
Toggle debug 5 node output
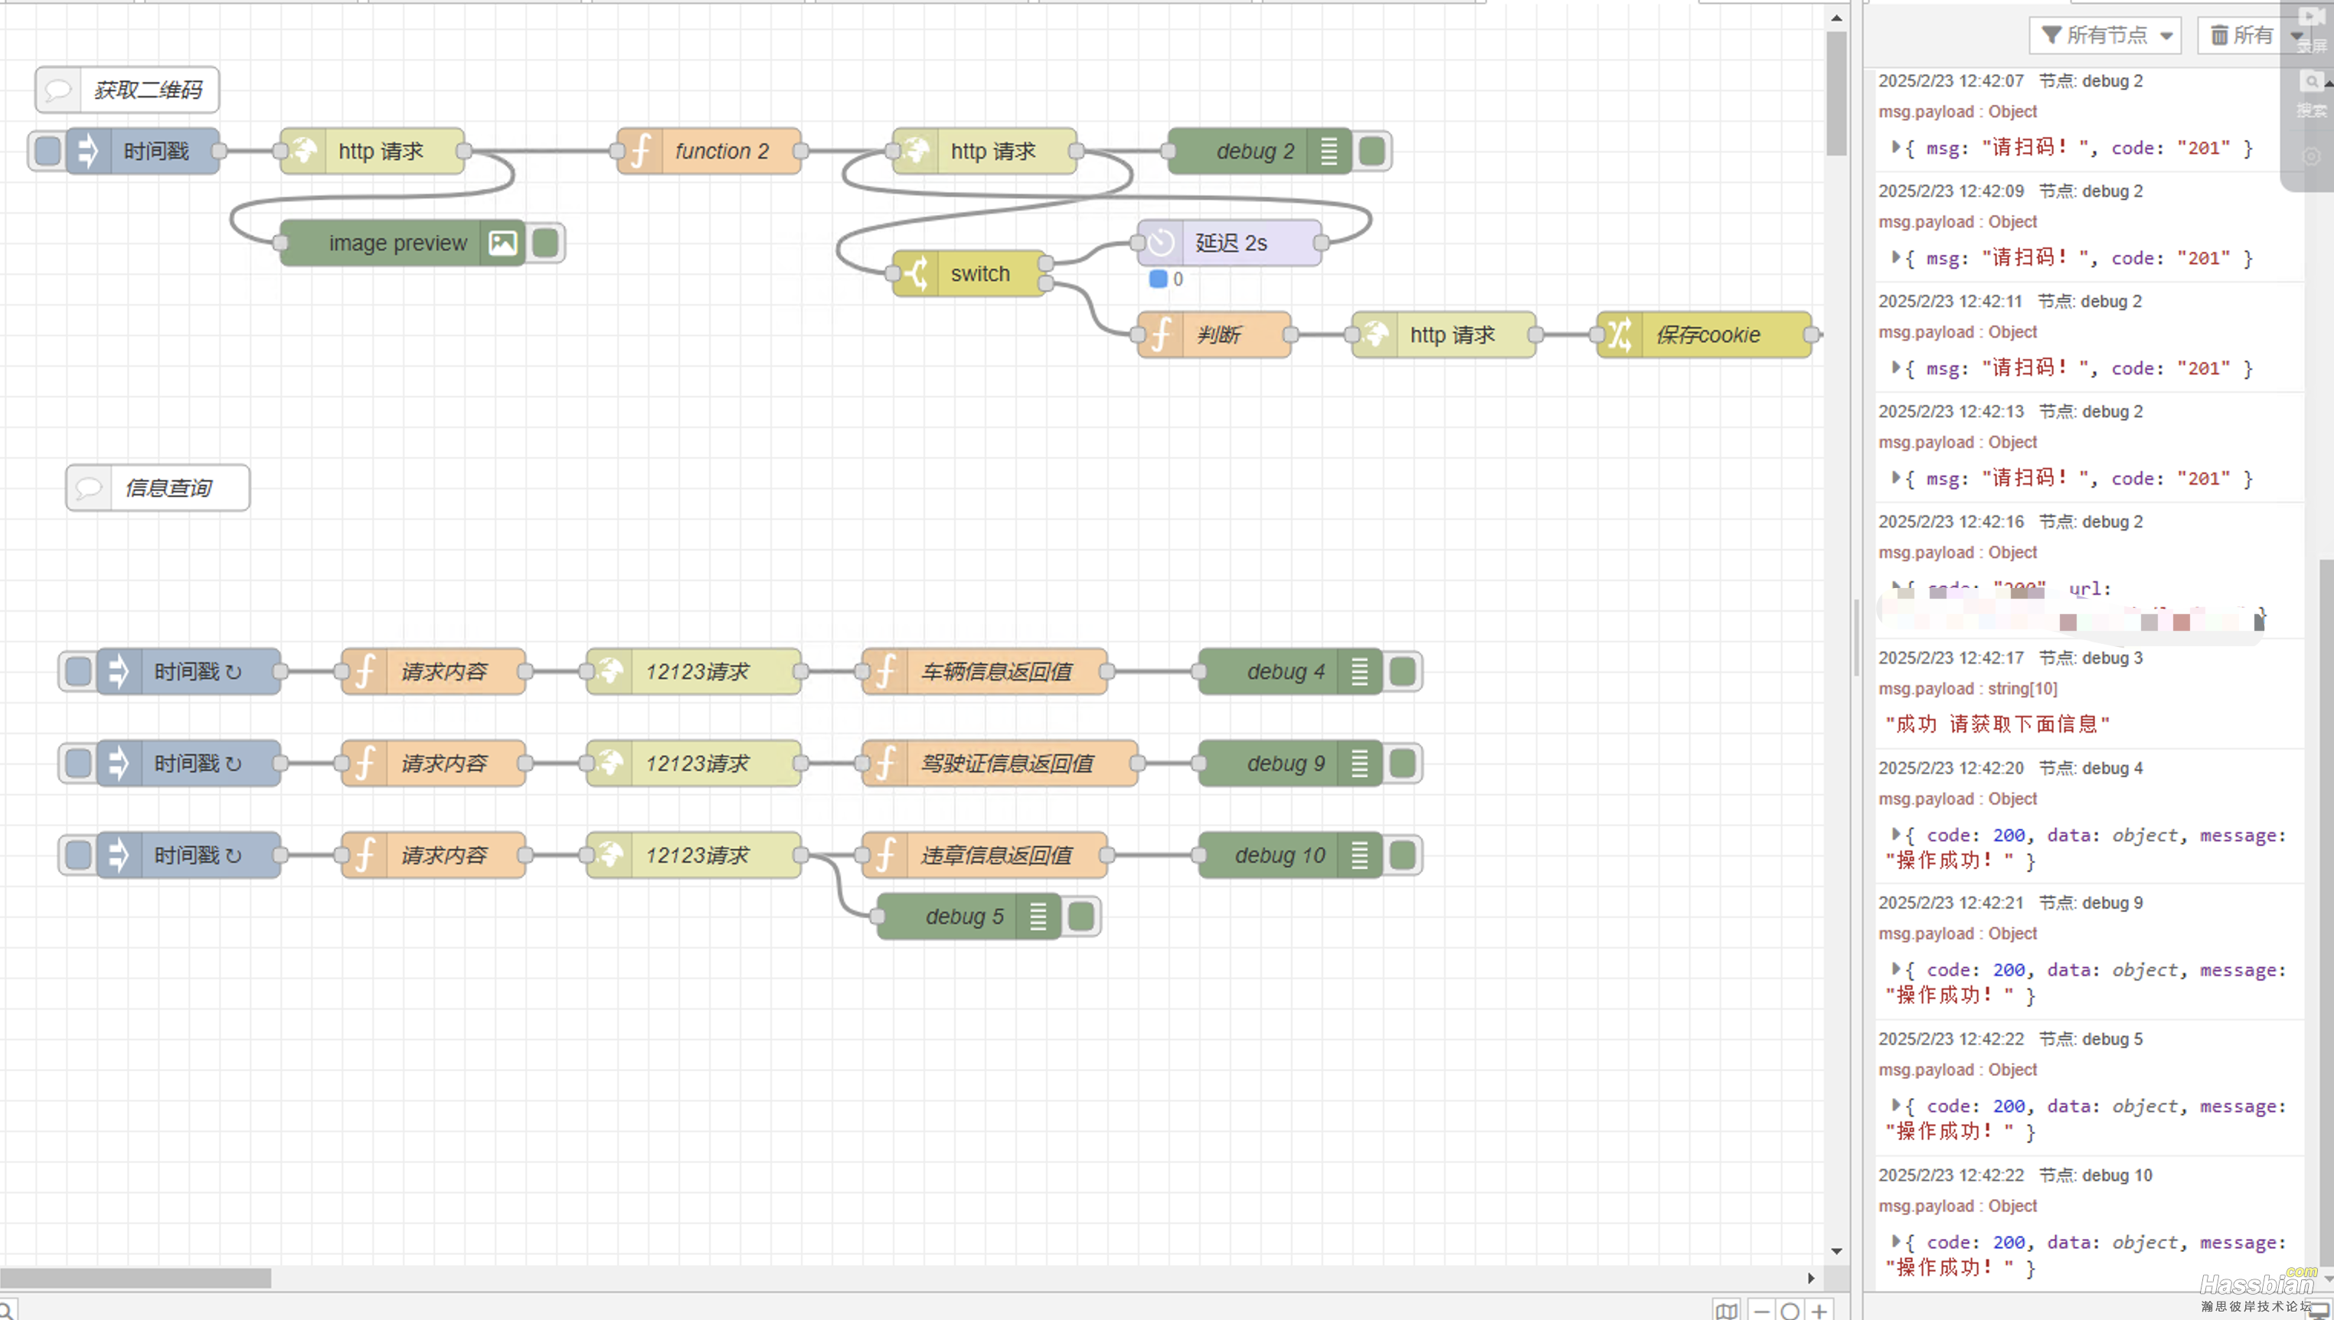(1081, 916)
